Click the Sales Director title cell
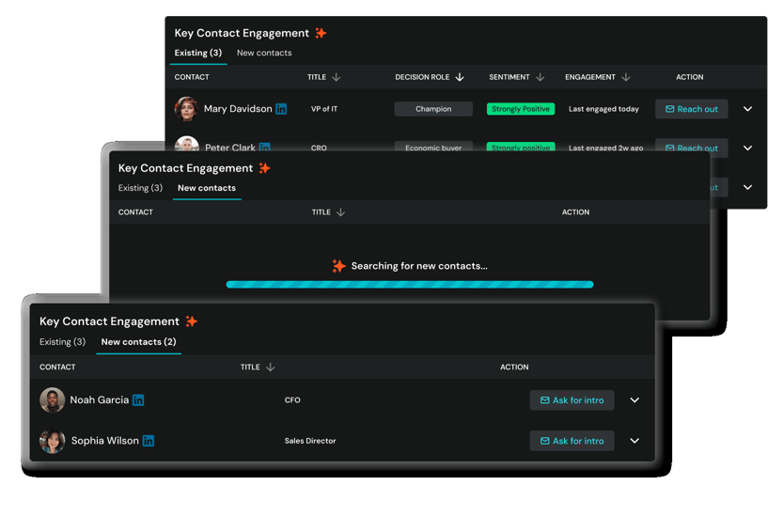This screenshot has height=516, width=783. [310, 441]
